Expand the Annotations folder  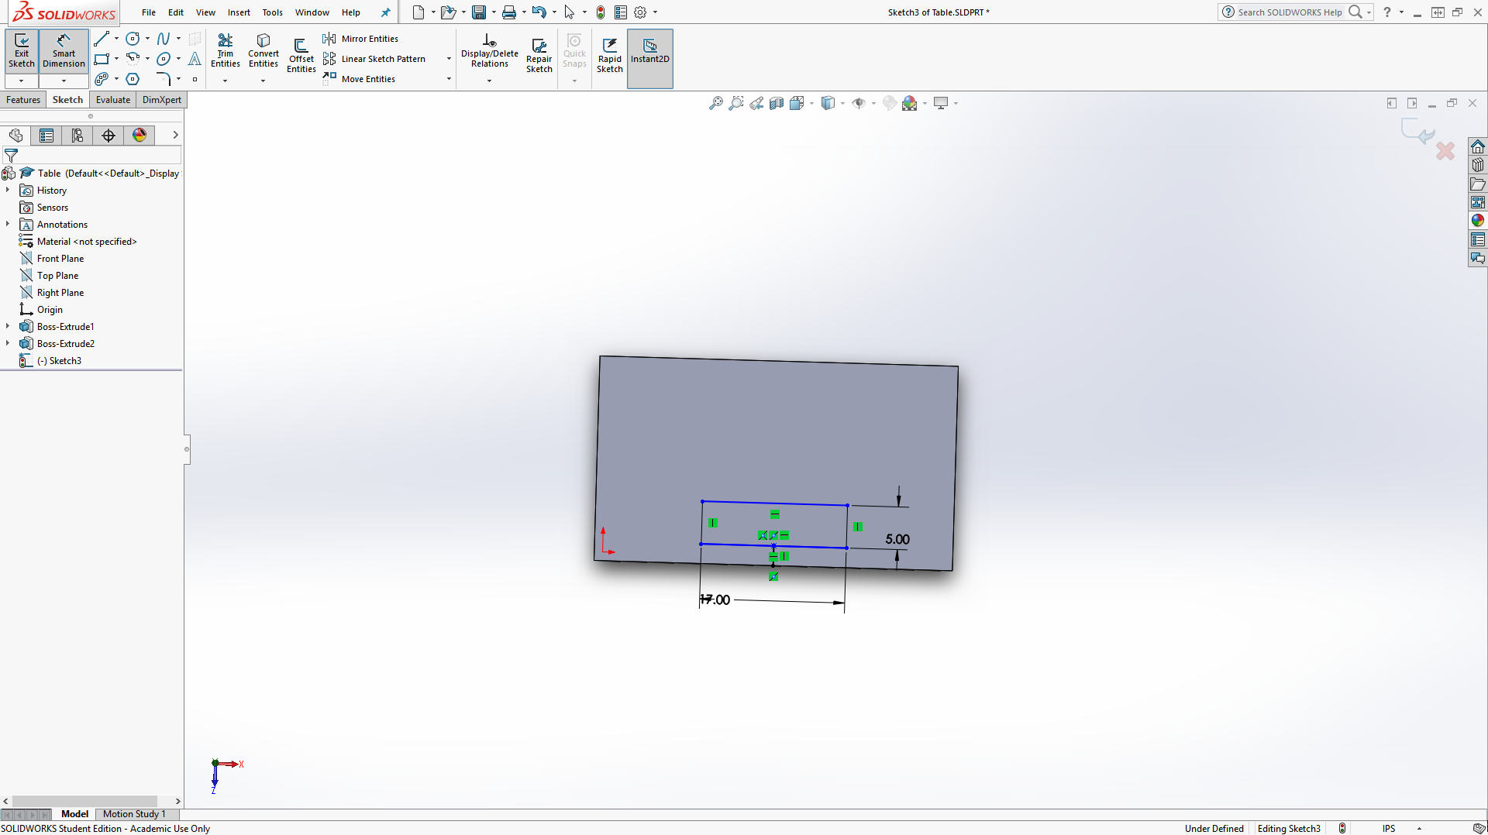(x=8, y=225)
